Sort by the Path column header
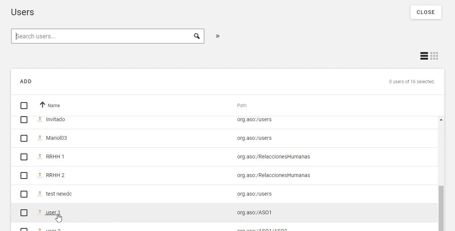Viewport: 455px width, 231px height. (x=242, y=106)
